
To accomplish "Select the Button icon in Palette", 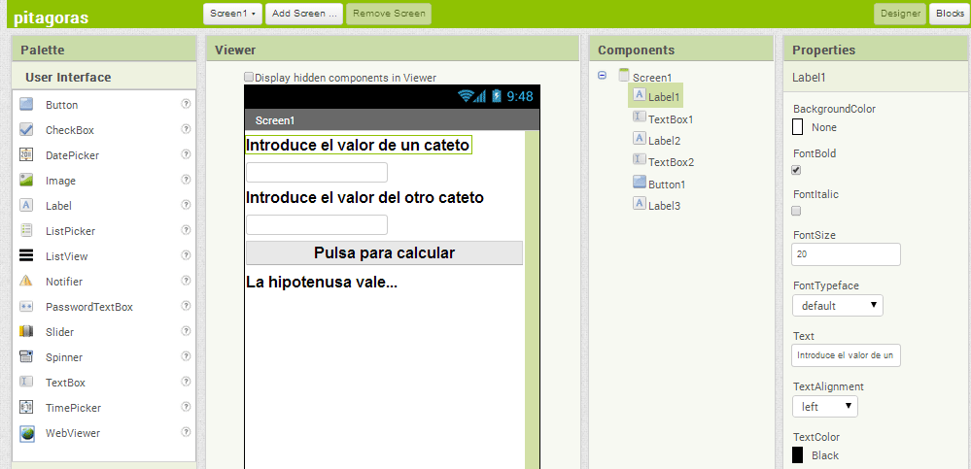I will (26, 105).
